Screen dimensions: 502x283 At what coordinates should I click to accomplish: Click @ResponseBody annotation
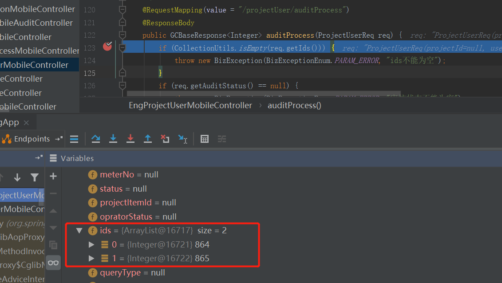[x=168, y=23]
